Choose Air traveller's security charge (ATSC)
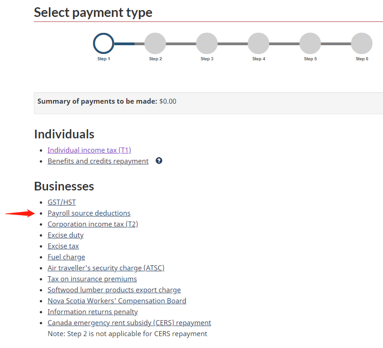383x348 pixels. 106,268
